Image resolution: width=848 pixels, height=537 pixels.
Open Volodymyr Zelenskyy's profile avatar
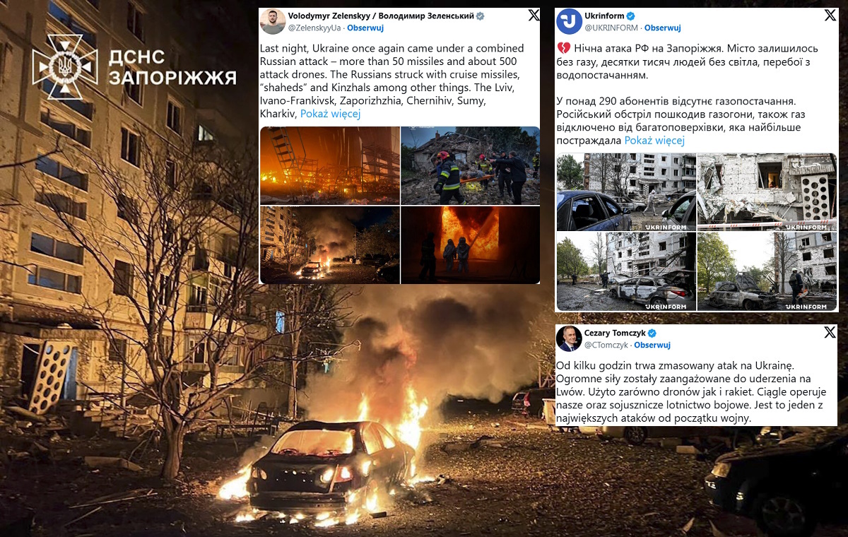tap(272, 22)
